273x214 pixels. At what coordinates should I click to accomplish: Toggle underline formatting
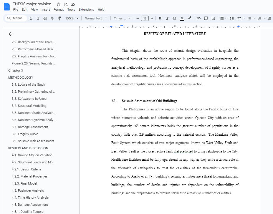174,18
